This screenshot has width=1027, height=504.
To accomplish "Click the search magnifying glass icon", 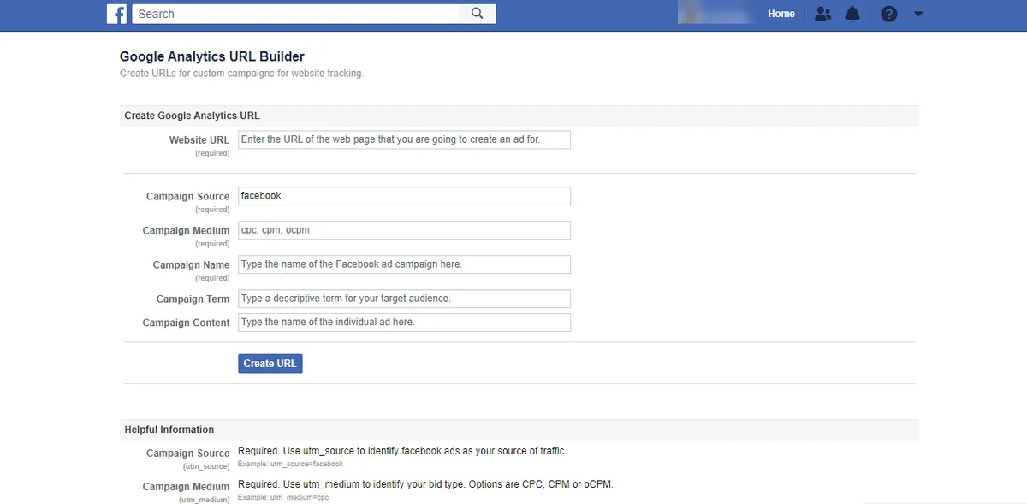I will (x=477, y=14).
